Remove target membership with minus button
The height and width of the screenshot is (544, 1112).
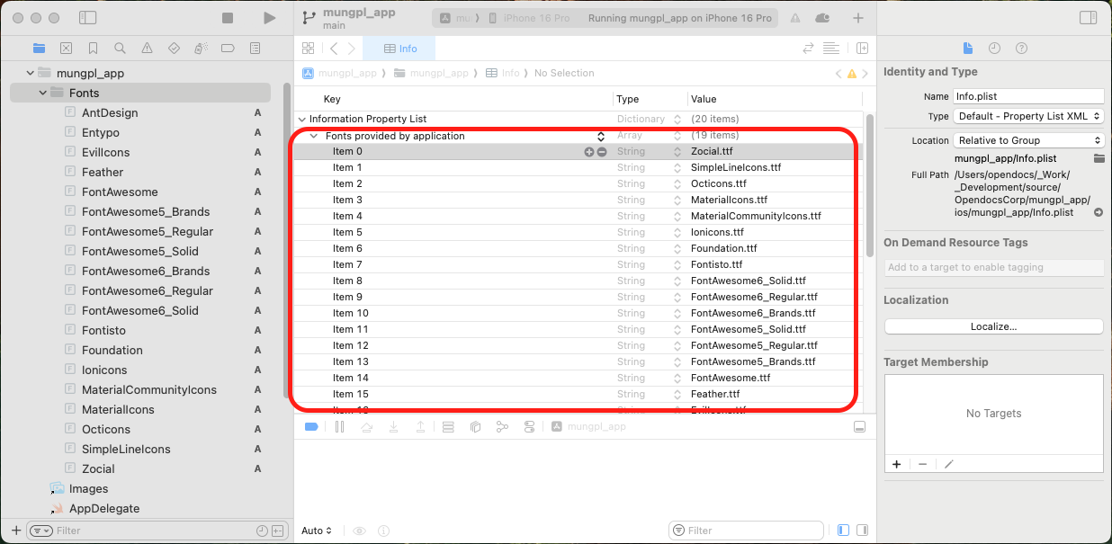pos(922,464)
